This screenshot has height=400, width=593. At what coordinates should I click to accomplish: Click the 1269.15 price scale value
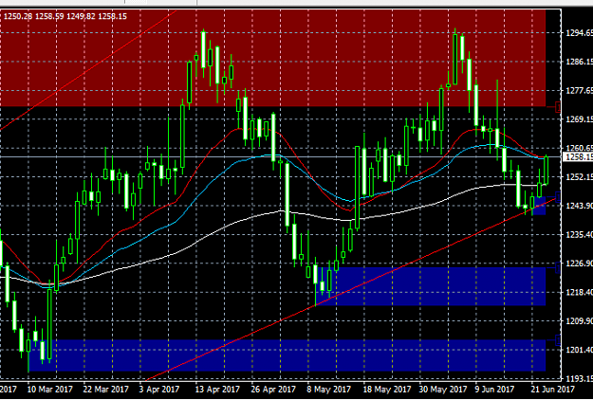pyautogui.click(x=579, y=119)
